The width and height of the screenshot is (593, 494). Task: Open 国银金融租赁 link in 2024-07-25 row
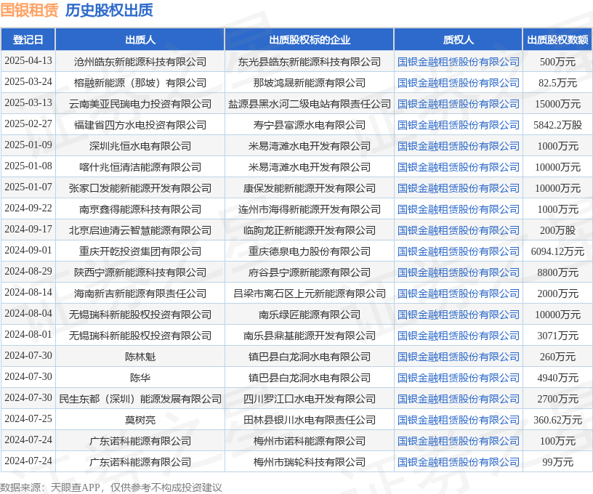(458, 420)
